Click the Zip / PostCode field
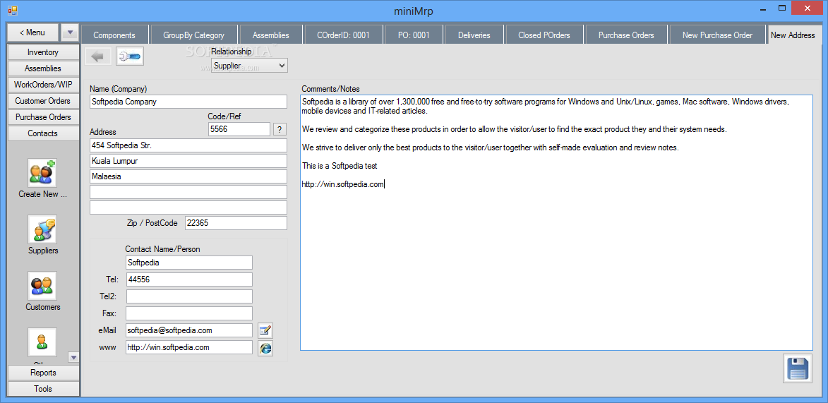 (236, 223)
